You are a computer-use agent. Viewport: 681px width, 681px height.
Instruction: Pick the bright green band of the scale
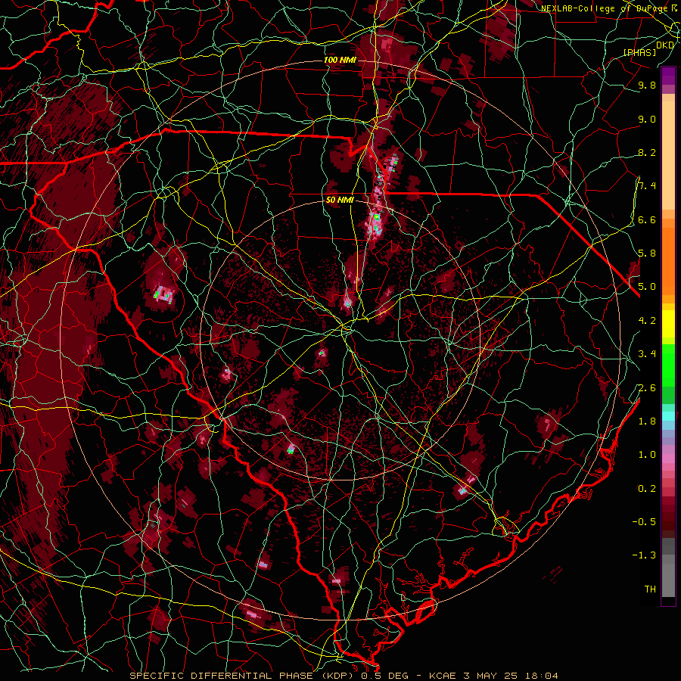[668, 365]
